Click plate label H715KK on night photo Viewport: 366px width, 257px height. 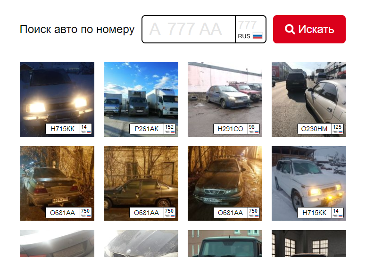point(69,129)
